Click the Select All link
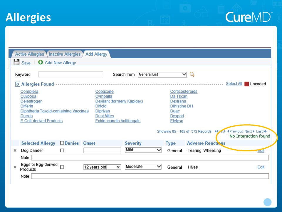 click(x=234, y=84)
